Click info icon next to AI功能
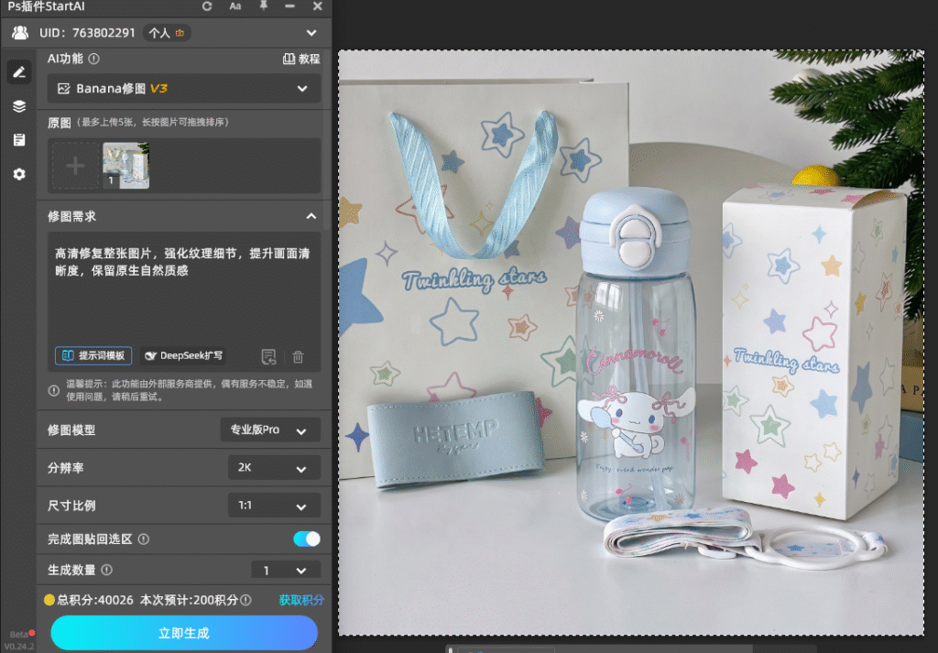The height and width of the screenshot is (653, 938). 94,59
